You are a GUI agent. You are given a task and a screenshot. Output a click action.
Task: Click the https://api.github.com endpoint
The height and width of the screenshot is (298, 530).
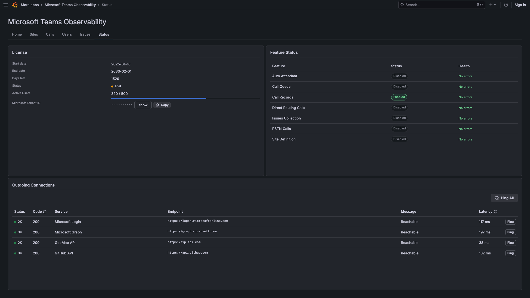click(x=187, y=253)
